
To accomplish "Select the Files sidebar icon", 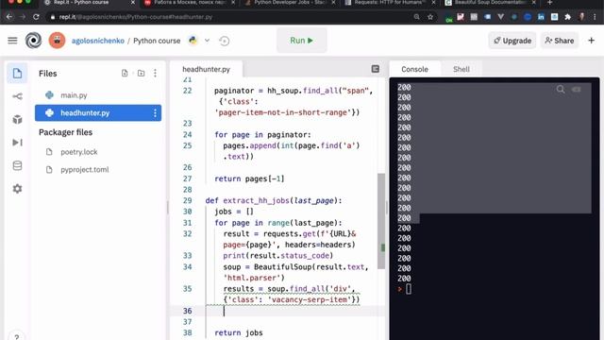I will click(x=17, y=74).
